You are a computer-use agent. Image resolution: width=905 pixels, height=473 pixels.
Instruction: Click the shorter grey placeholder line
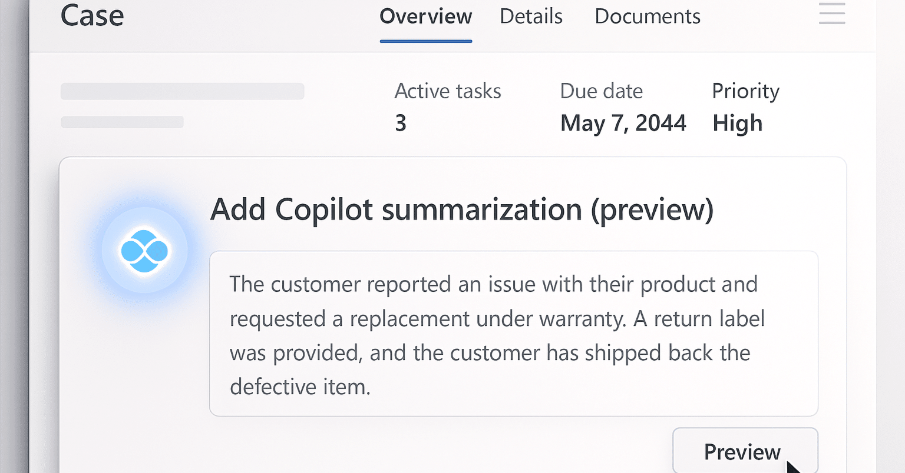click(121, 122)
